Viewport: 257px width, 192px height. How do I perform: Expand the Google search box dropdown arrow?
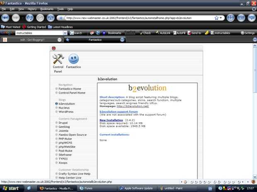point(65,33)
